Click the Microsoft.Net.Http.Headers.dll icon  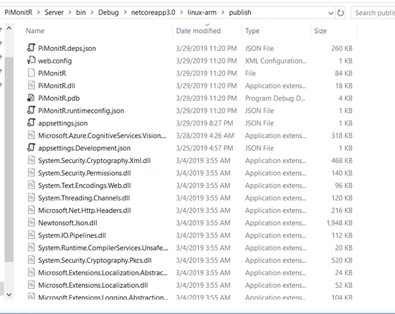pyautogui.click(x=31, y=210)
